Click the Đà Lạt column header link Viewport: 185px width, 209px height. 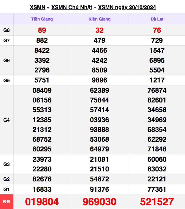point(157,19)
